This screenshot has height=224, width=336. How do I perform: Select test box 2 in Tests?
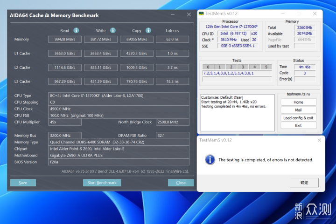[x=231, y=67]
